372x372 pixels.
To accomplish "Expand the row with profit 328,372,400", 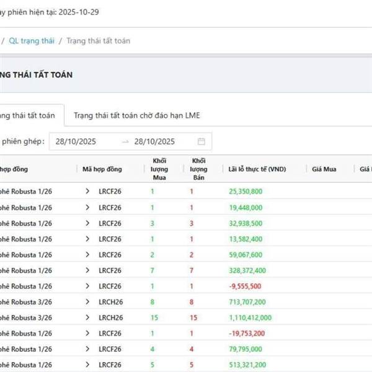I will 87,270.
